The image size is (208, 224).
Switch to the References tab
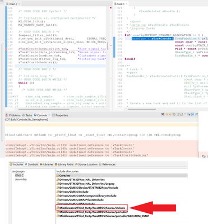107,164
